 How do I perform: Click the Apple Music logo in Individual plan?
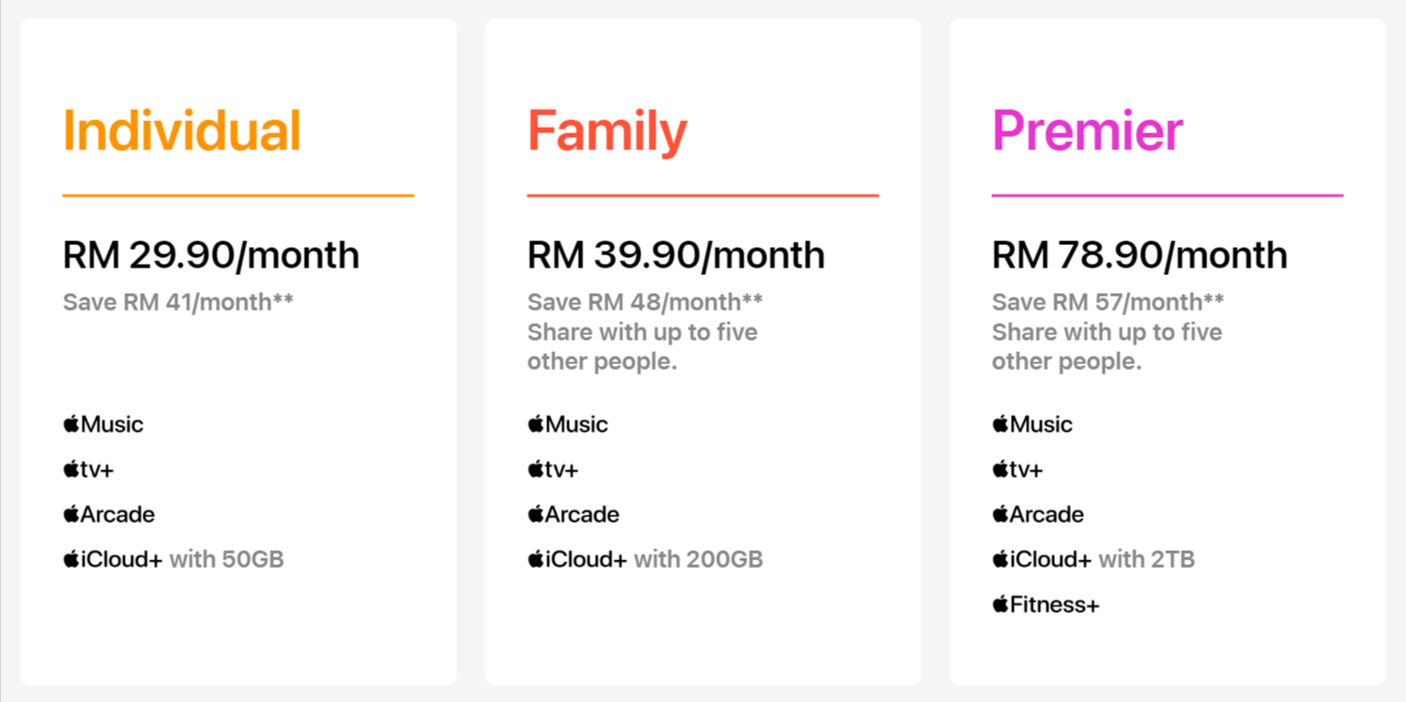tap(103, 424)
